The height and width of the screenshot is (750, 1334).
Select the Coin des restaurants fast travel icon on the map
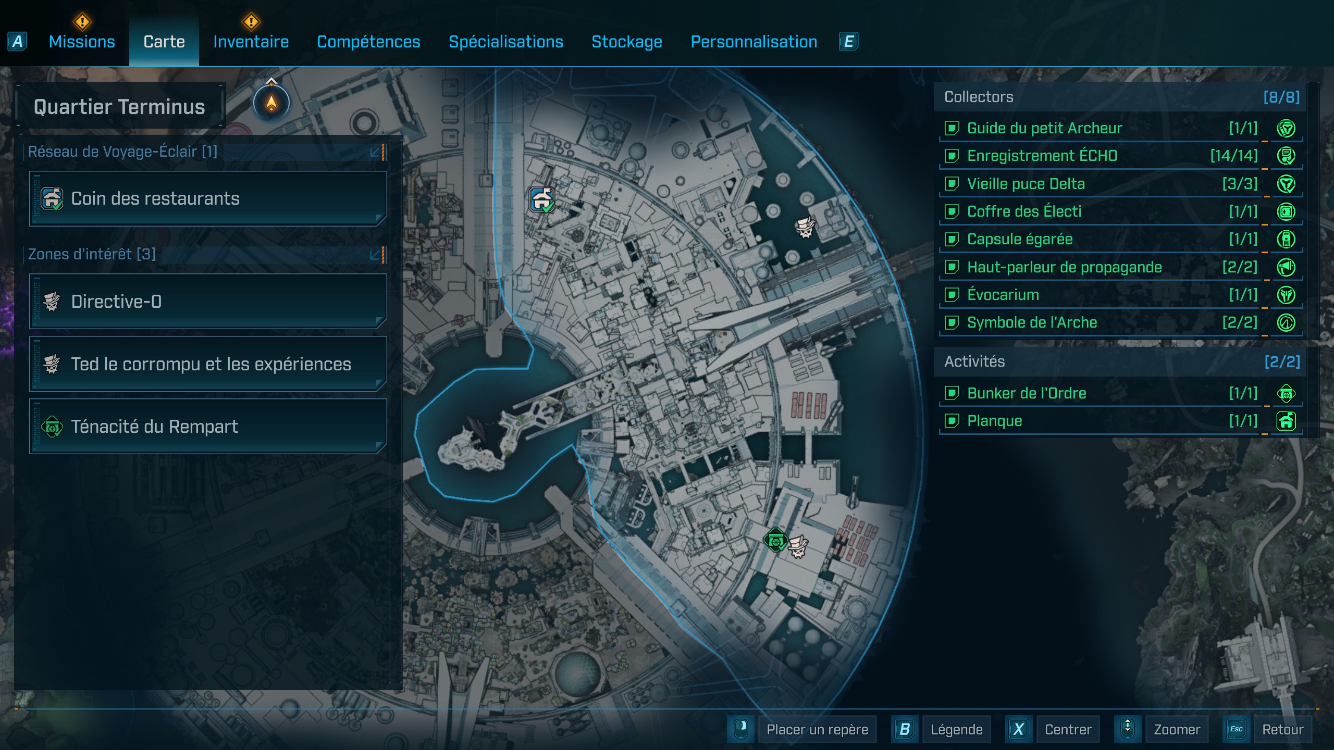click(542, 199)
